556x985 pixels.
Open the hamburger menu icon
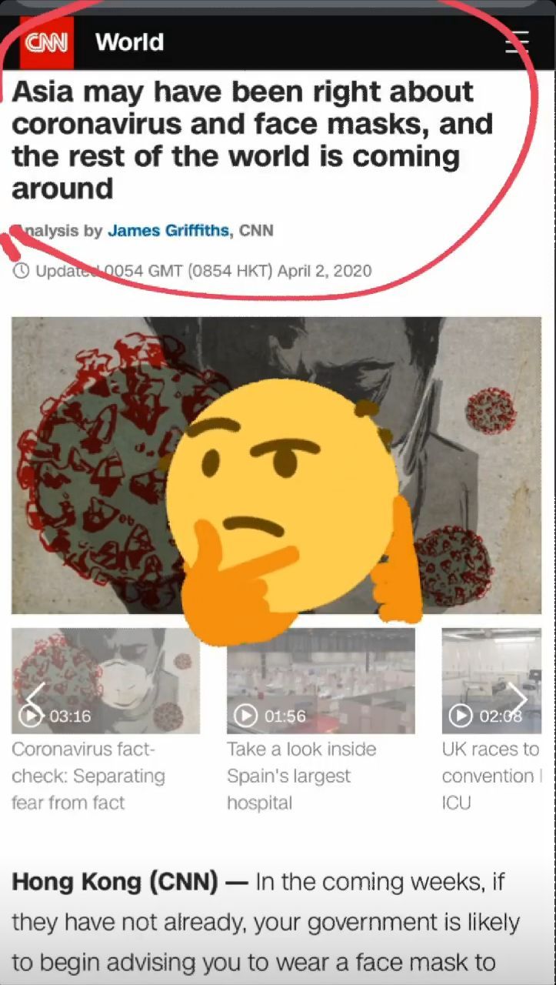click(518, 42)
